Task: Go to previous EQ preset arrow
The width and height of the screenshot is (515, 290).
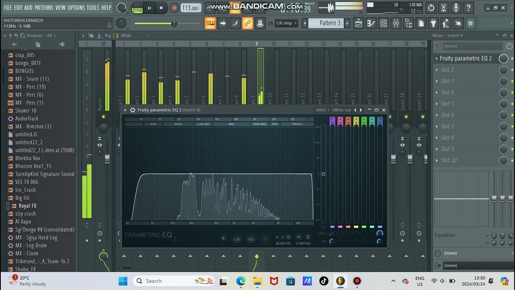Action: pyautogui.click(x=355, y=110)
